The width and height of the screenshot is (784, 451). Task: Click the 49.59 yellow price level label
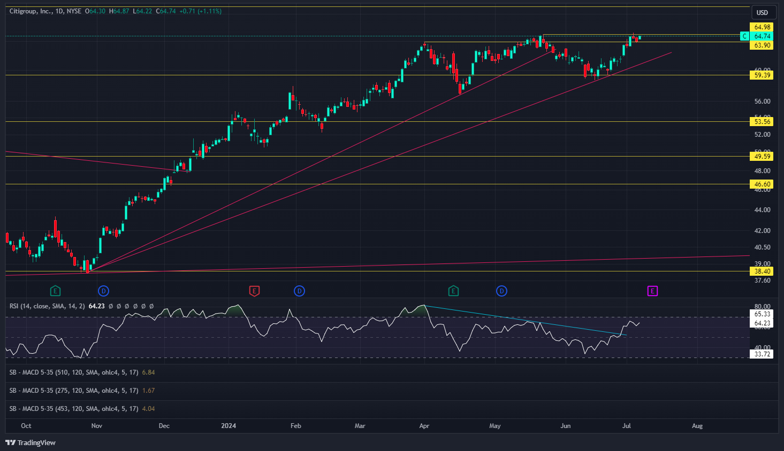762,157
